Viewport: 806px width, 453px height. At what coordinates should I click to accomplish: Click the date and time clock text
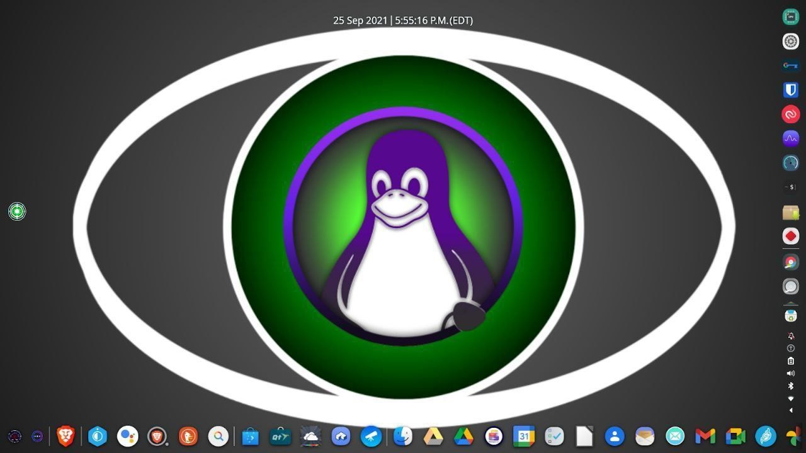coord(403,20)
